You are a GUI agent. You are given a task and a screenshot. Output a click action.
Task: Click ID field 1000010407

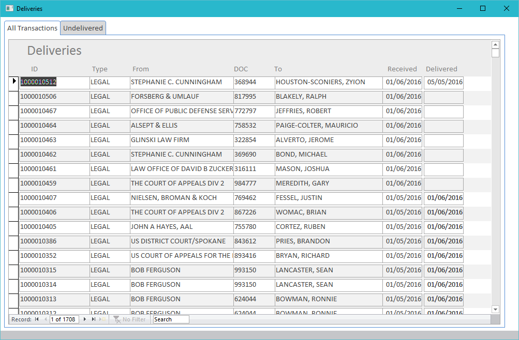coord(54,198)
